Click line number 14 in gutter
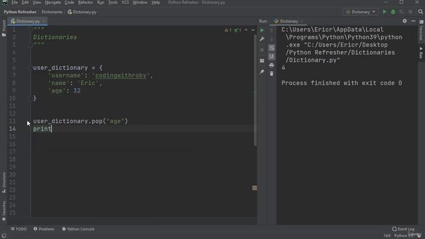Viewport: 425px width, 239px height. pos(13,129)
